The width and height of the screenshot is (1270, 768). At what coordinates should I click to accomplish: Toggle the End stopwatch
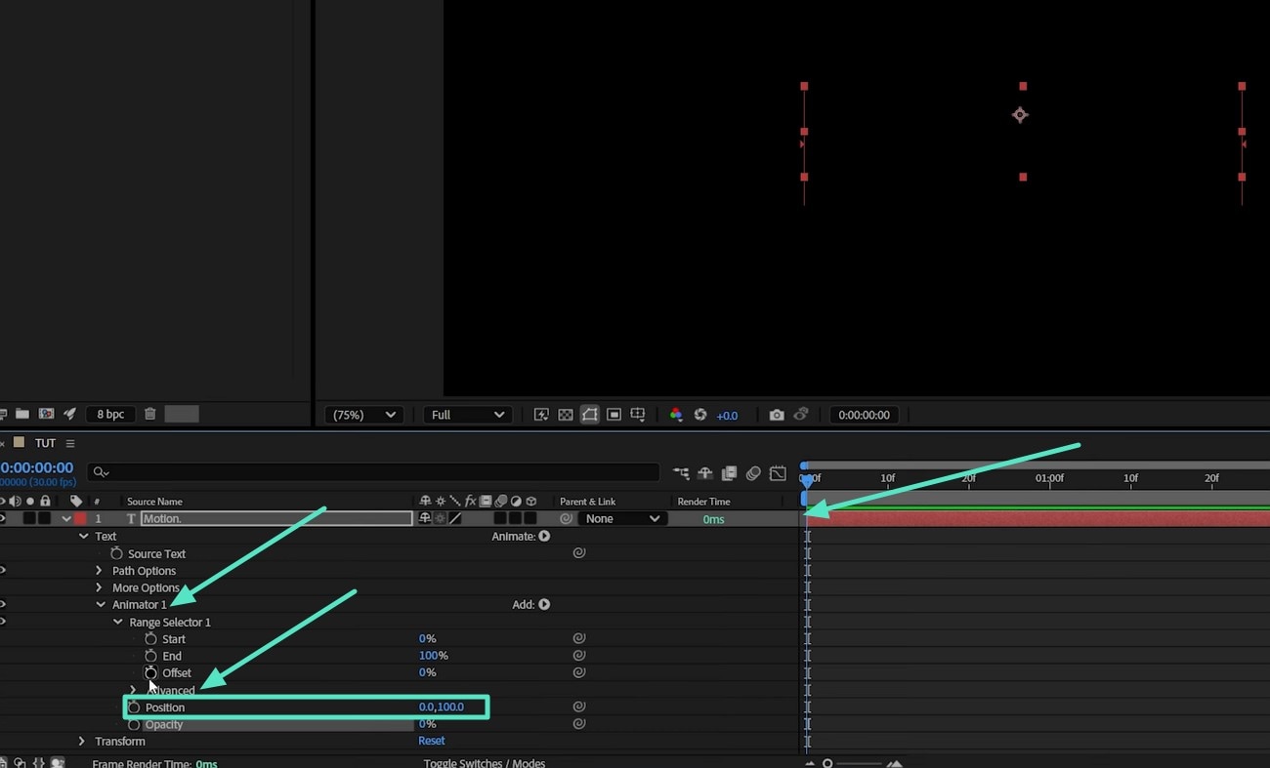(150, 656)
